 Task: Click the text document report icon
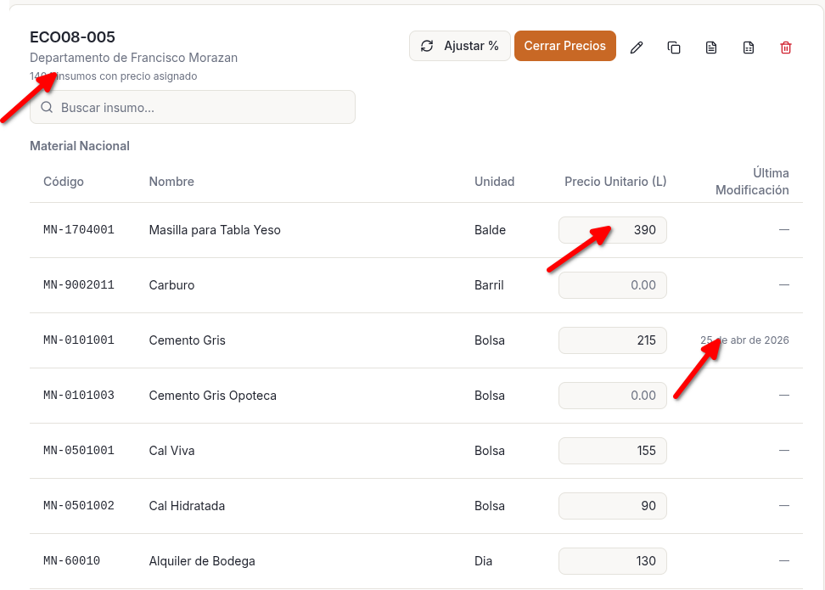[x=711, y=48]
